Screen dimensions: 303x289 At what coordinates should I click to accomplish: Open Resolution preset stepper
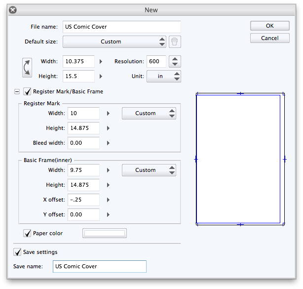pyautogui.click(x=175, y=62)
